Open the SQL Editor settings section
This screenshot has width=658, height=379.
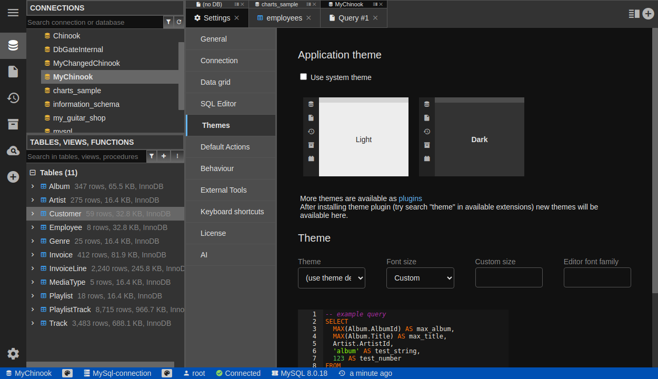(x=218, y=104)
